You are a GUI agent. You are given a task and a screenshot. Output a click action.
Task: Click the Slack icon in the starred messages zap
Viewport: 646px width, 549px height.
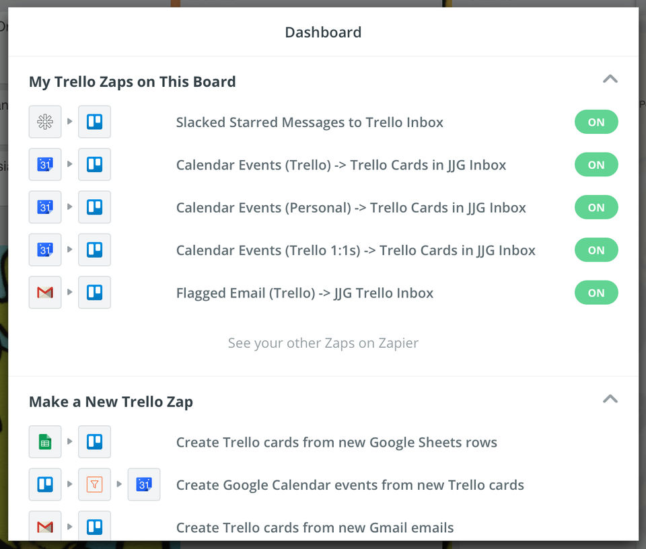click(45, 122)
